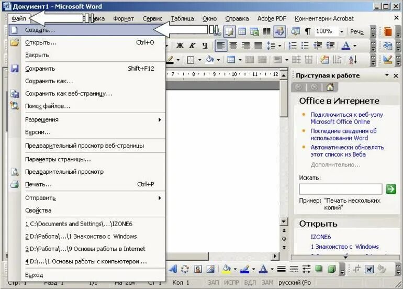Click the Речь toolbar button

click(357, 31)
